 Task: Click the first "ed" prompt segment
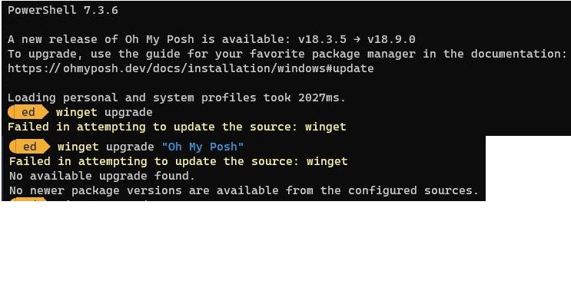pos(28,112)
